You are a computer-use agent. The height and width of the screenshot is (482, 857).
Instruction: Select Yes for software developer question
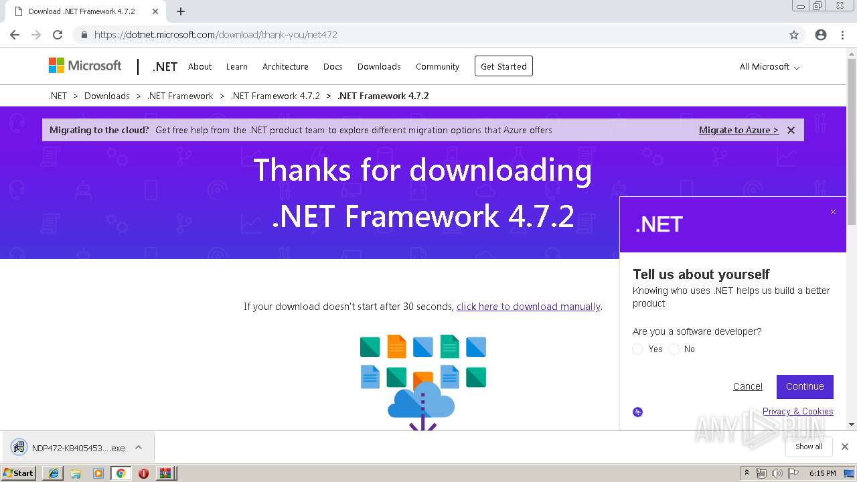click(x=637, y=349)
